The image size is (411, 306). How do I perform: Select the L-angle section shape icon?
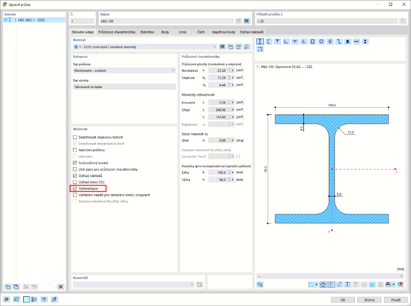286,42
